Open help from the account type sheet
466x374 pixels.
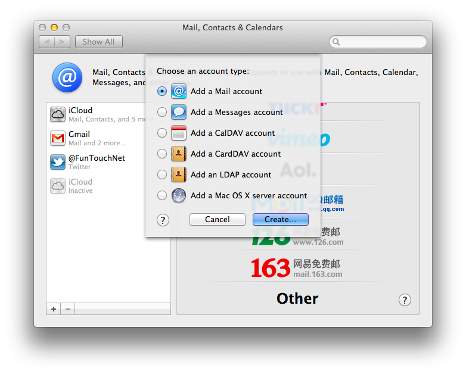tap(163, 220)
